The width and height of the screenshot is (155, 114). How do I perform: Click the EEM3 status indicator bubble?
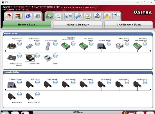[55, 56]
